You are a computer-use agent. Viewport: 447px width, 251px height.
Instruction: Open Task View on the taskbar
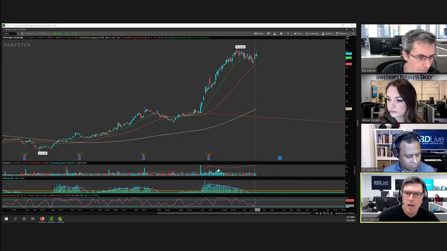33,219
